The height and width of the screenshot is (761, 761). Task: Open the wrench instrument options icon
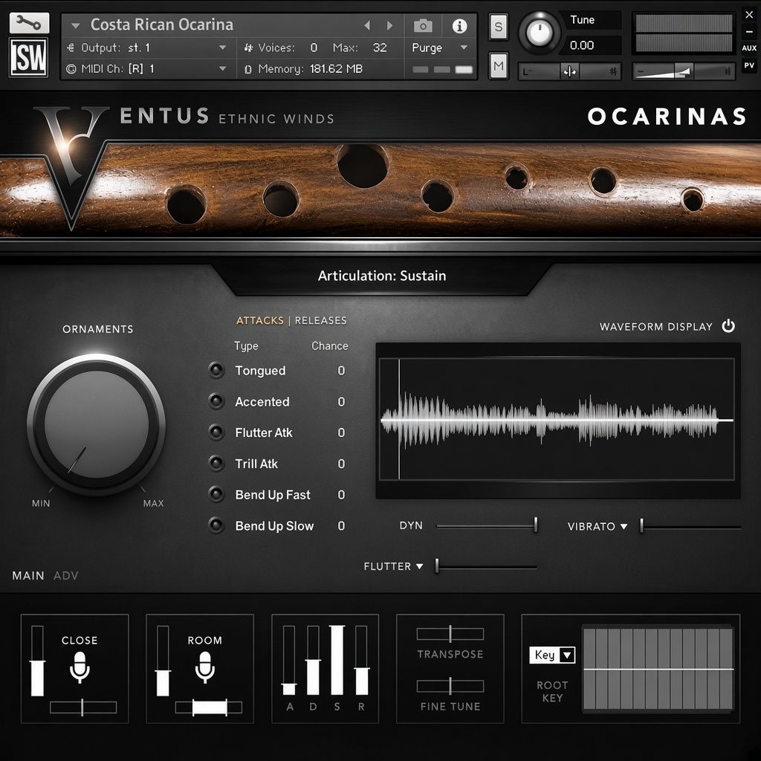click(29, 23)
